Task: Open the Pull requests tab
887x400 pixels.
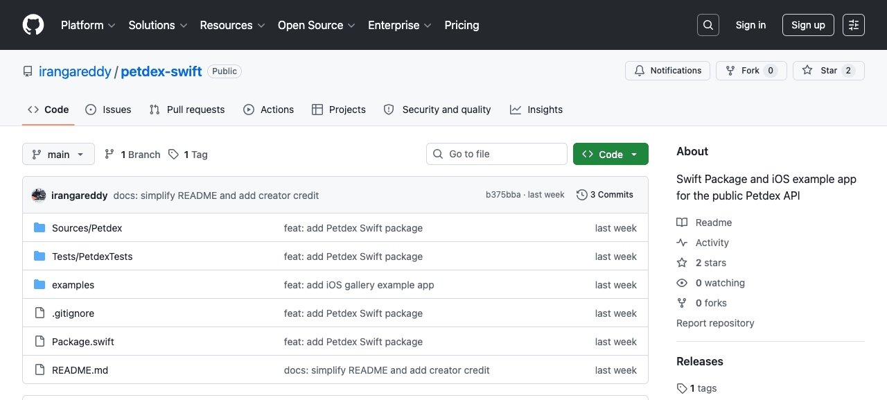Action: click(x=187, y=110)
